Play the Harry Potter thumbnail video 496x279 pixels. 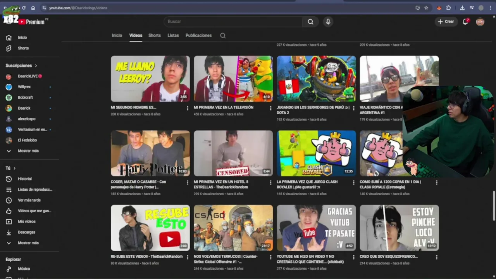(x=150, y=153)
